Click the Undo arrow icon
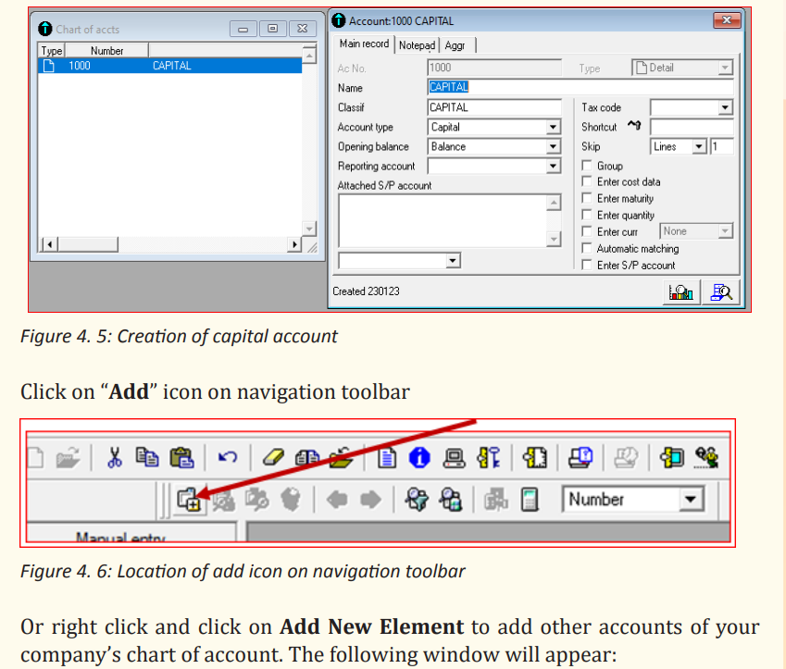The image size is (786, 669). click(x=227, y=457)
